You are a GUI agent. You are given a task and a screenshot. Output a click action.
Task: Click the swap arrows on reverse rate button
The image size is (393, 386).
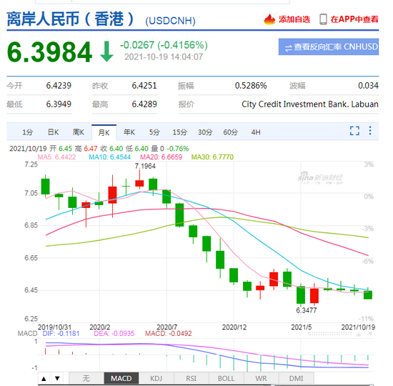289,48
